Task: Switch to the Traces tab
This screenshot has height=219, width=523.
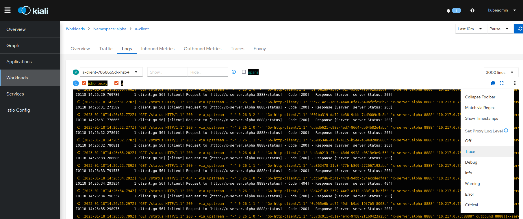Action: [238, 49]
